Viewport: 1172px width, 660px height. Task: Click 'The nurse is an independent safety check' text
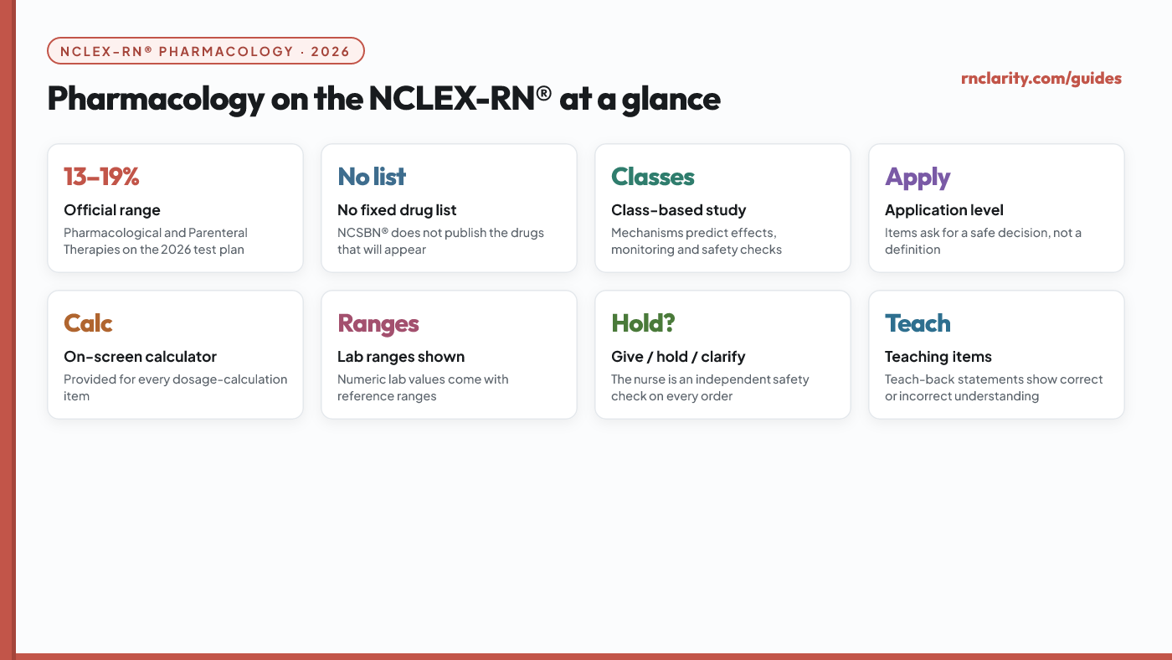[710, 388]
